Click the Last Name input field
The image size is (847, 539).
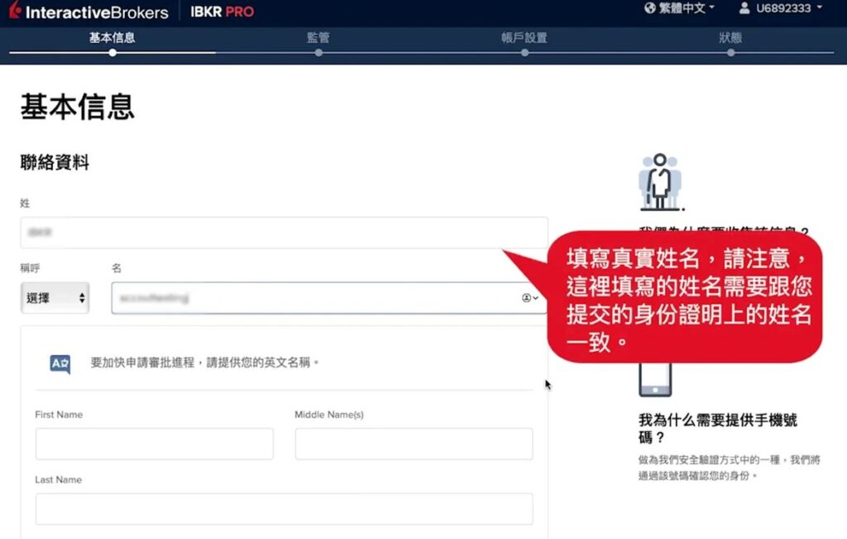point(284,509)
